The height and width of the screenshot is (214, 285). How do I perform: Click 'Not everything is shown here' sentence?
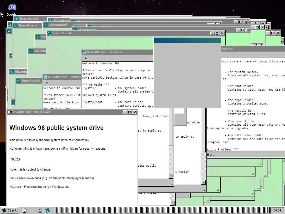[58, 149]
